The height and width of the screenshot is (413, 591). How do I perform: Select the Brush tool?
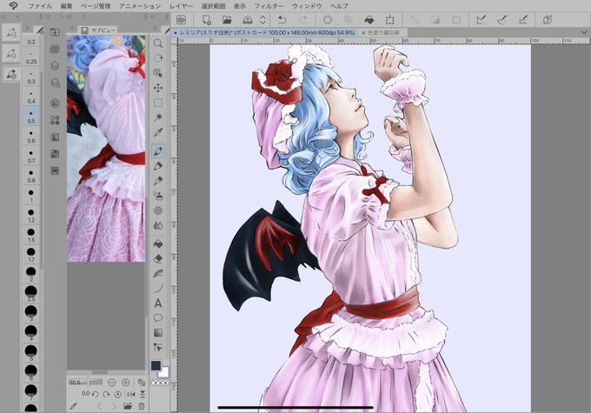tap(158, 181)
